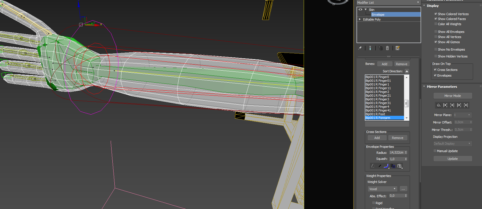Toggle Show Colored Vertices checkbox

pyautogui.click(x=436, y=14)
